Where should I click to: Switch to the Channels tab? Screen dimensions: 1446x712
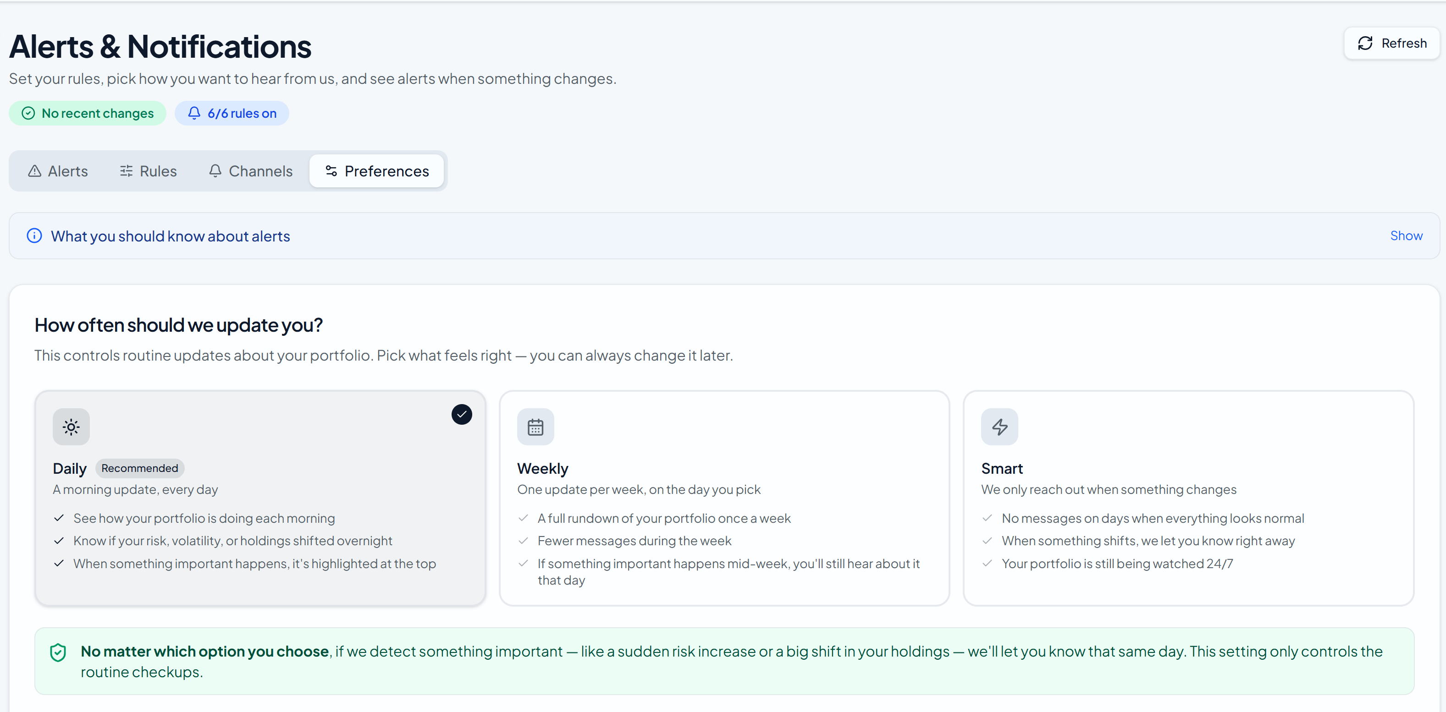click(x=250, y=171)
